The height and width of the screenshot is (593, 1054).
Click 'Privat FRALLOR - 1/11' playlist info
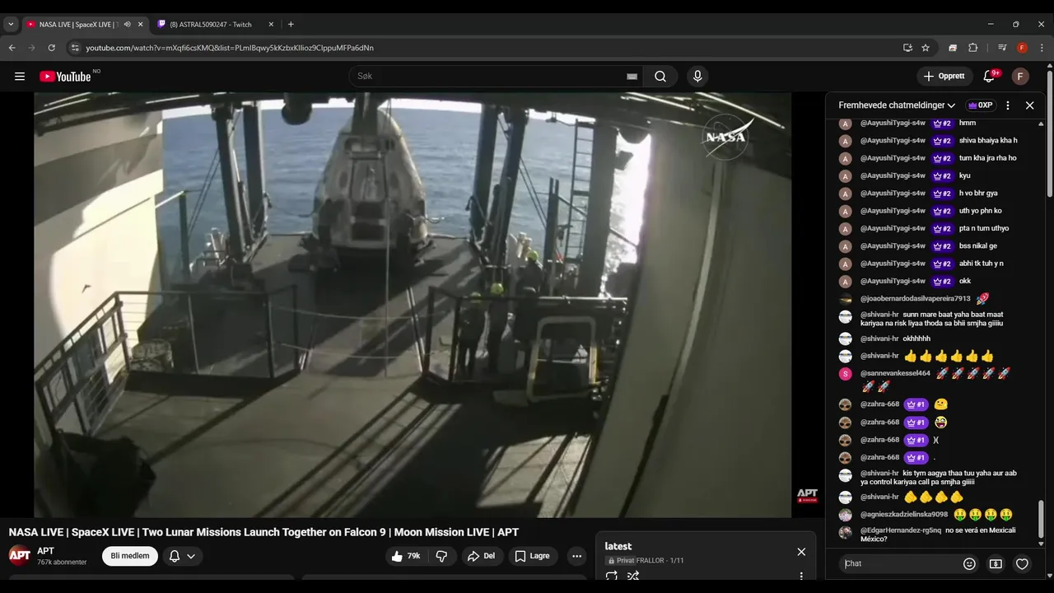[x=645, y=561]
